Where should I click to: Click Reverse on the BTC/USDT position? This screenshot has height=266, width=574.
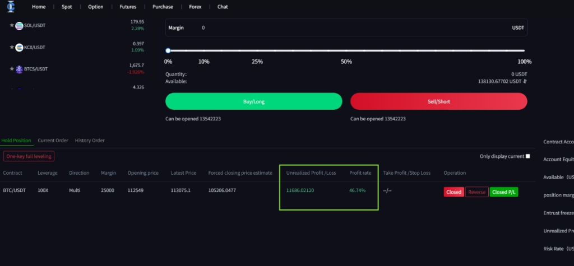coord(476,192)
